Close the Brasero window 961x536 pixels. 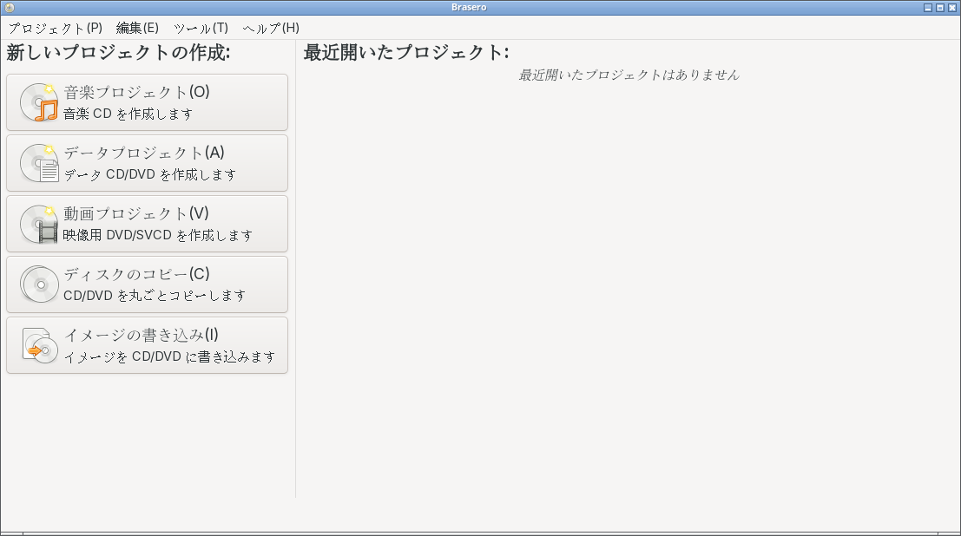[x=952, y=7]
